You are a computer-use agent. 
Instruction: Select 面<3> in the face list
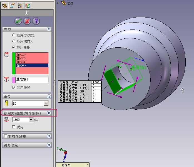pos(32,62)
